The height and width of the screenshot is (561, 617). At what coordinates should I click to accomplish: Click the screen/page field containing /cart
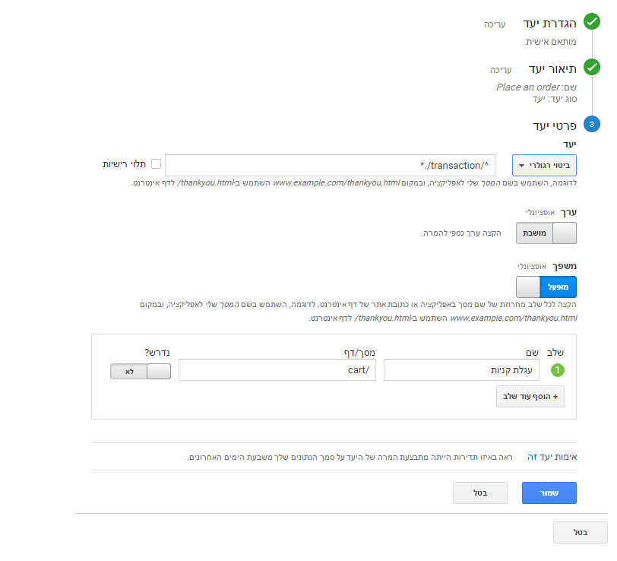277,370
